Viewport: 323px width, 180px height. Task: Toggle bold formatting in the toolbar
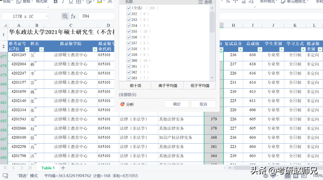tap(56, 2)
